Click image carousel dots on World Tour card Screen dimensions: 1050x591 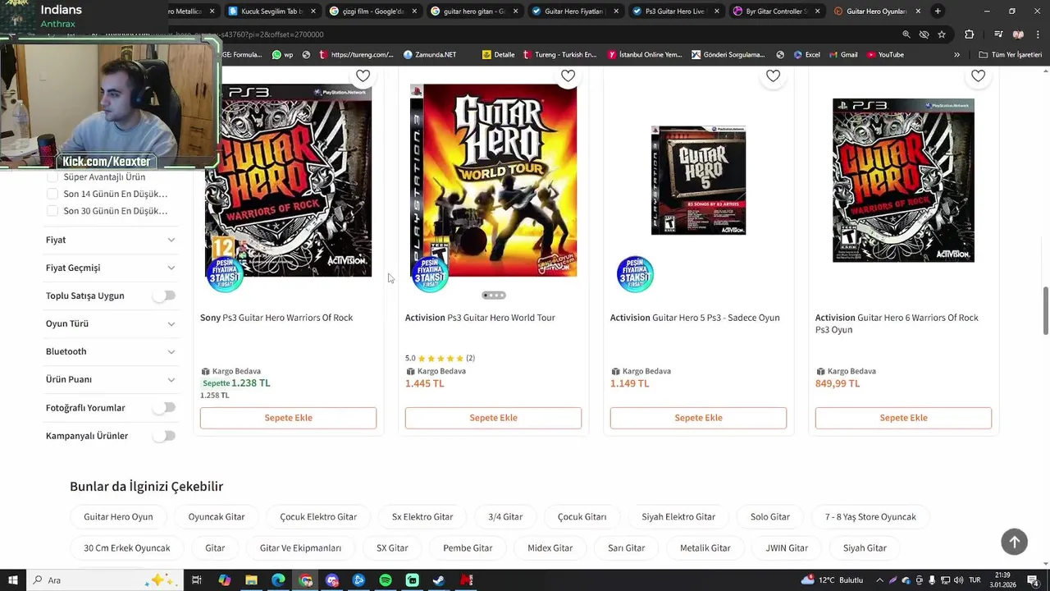click(x=493, y=295)
